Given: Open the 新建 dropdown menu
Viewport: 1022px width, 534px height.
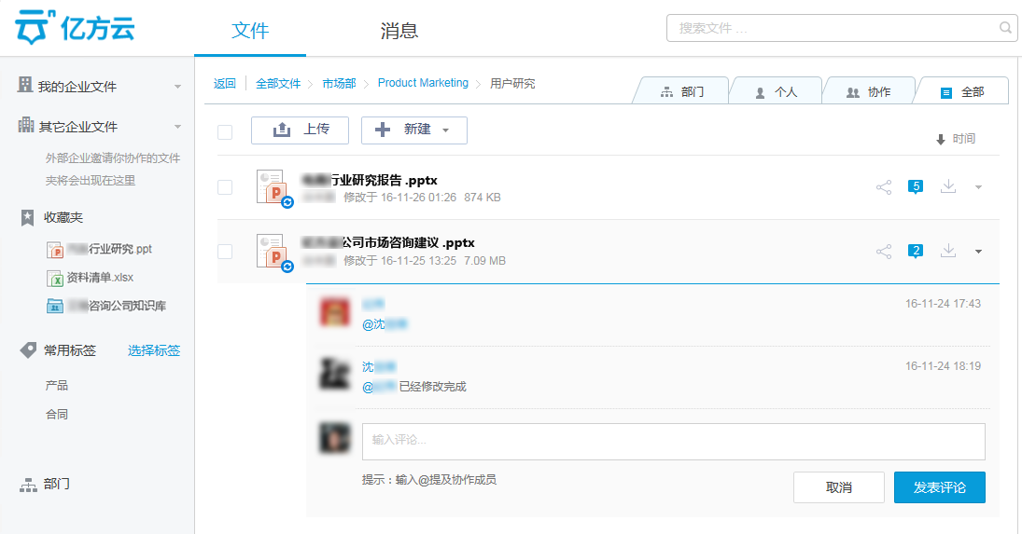Looking at the screenshot, I should [413, 130].
